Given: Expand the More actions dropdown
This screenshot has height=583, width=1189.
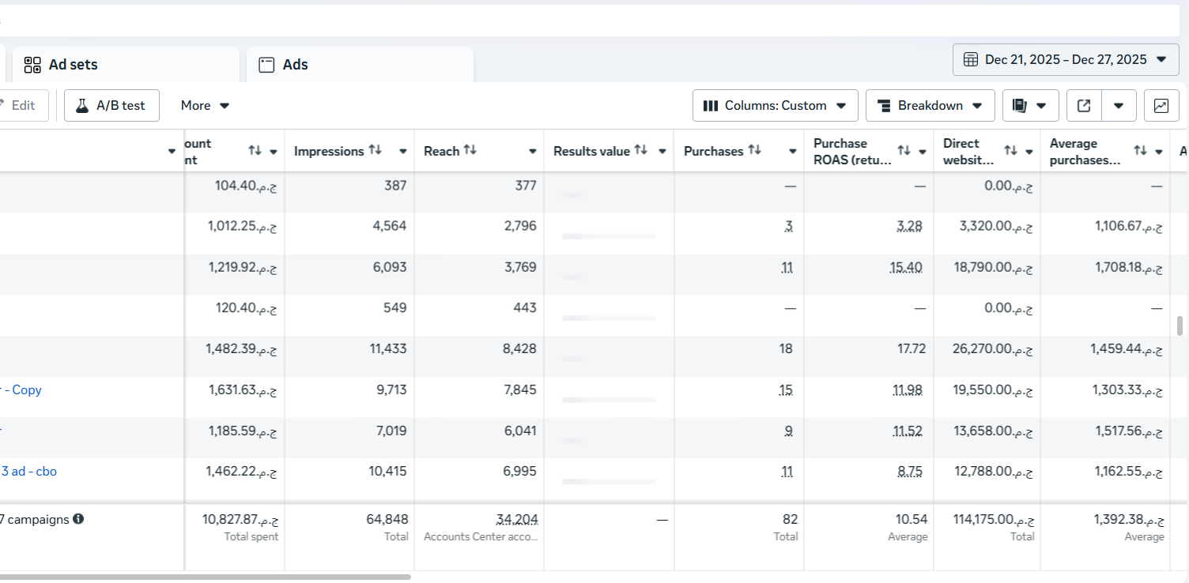Looking at the screenshot, I should 204,105.
